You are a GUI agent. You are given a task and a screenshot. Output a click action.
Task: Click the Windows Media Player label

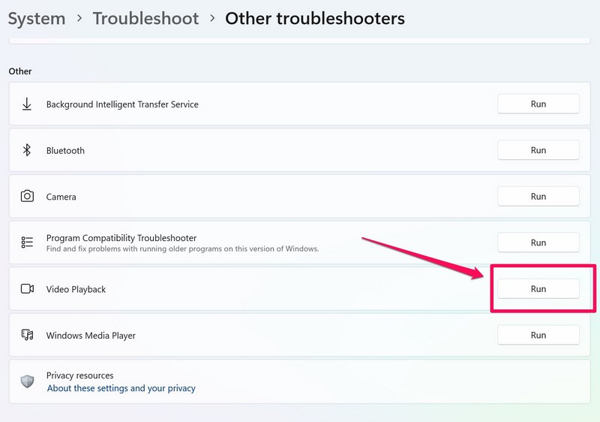pos(91,336)
